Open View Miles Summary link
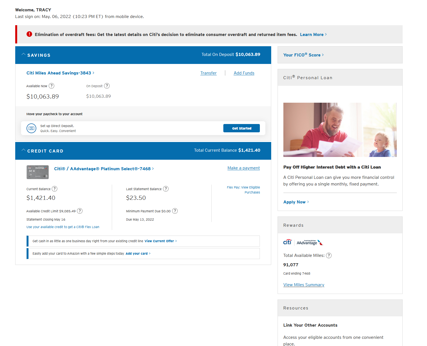Screen dimensions: 427x346 pyautogui.click(x=304, y=285)
